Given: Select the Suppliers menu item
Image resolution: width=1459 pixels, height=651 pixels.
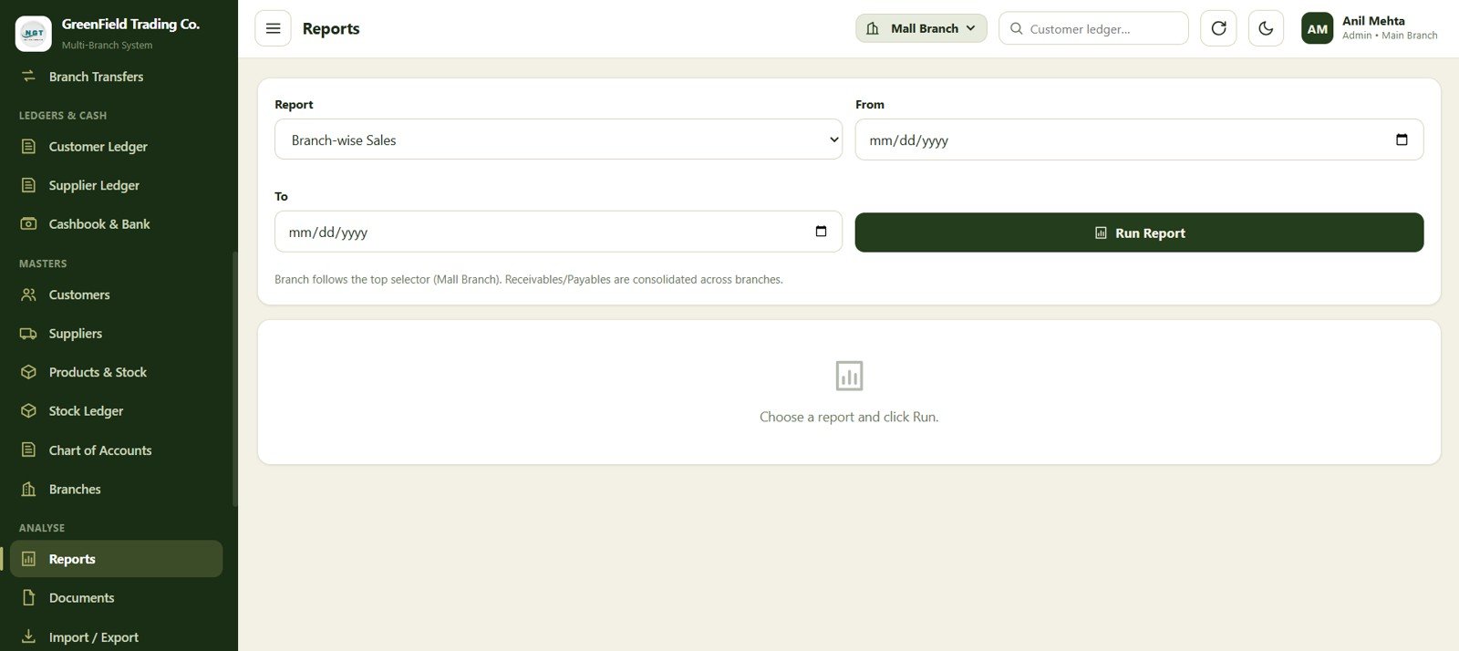Looking at the screenshot, I should click(117, 334).
